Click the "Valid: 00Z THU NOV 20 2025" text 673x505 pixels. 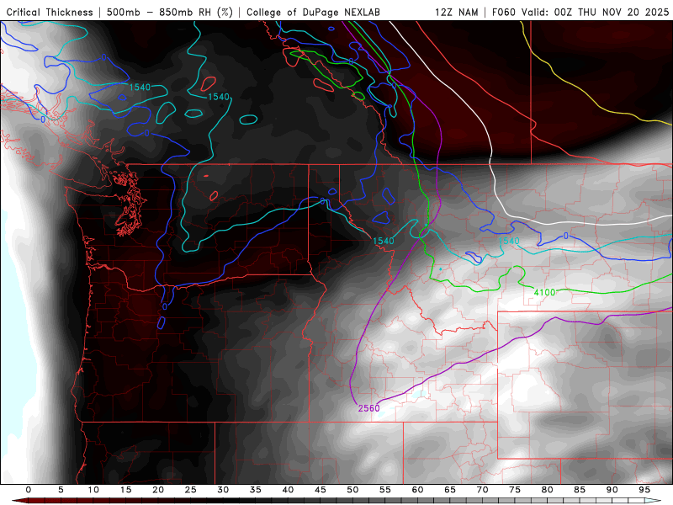[595, 13]
